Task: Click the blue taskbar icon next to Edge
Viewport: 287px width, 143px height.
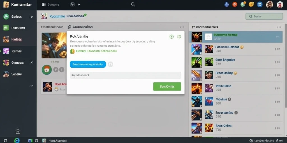Action: 30,141
